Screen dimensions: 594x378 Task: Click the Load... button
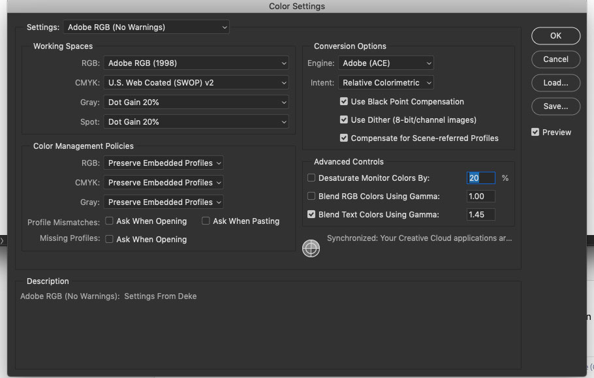[x=555, y=83]
